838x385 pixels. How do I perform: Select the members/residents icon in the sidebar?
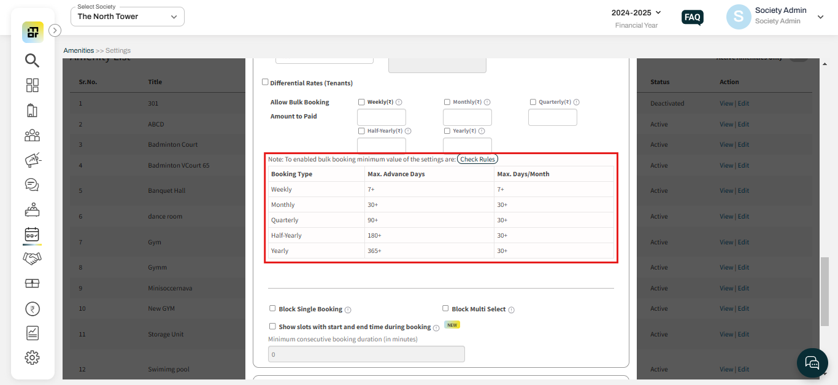pyautogui.click(x=32, y=135)
